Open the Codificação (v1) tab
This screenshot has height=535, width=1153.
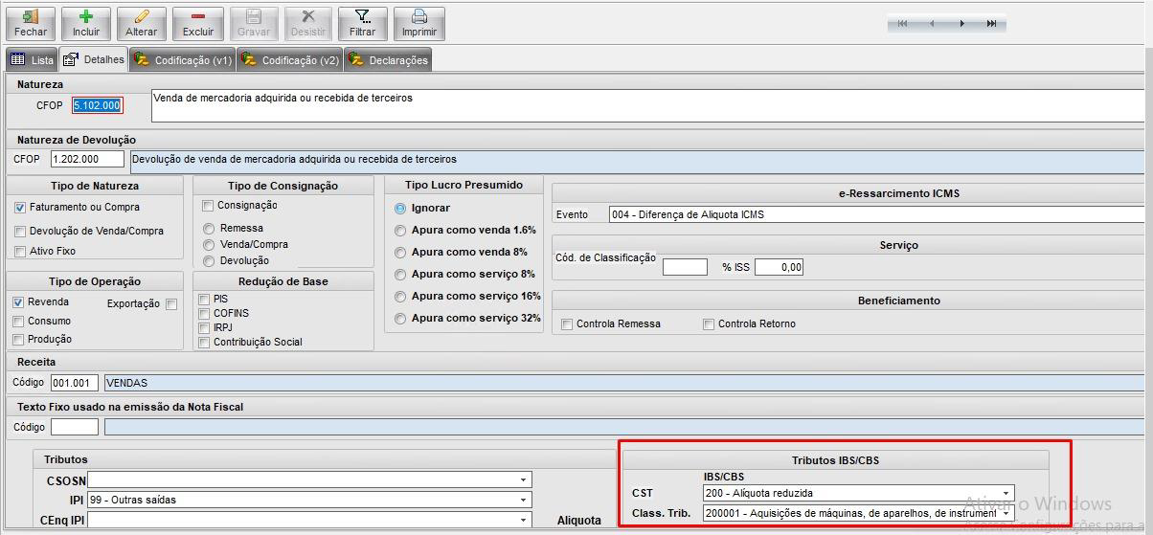183,60
